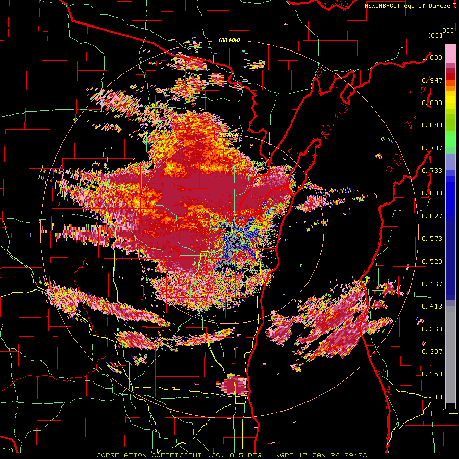Select the 0.893 scale value

432,103
